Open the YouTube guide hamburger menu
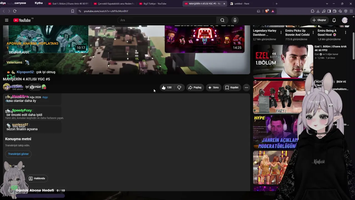Viewport: 355px width, 200px height. pyautogui.click(x=7, y=20)
